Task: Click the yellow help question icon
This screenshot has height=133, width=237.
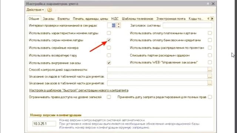Action: tap(49, 10)
